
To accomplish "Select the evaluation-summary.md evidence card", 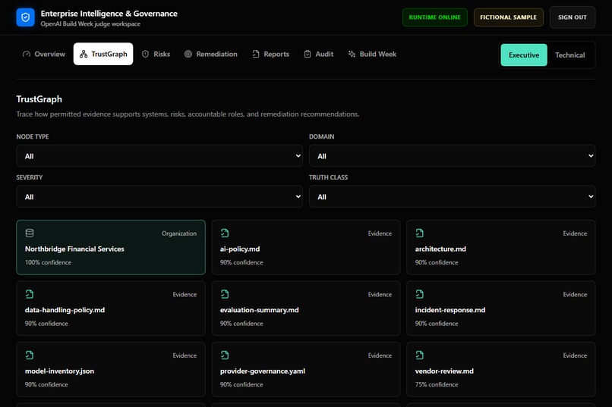I will [x=305, y=308].
